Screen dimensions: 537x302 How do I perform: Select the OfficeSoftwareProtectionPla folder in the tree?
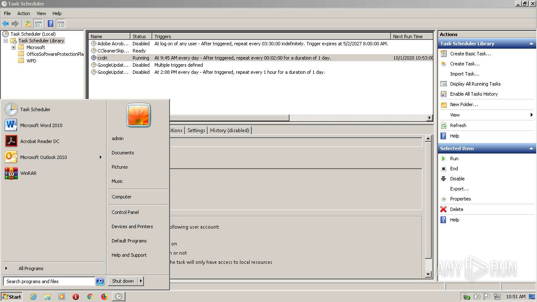point(55,54)
